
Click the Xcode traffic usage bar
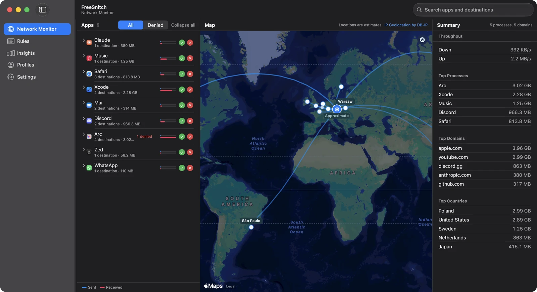(x=168, y=90)
